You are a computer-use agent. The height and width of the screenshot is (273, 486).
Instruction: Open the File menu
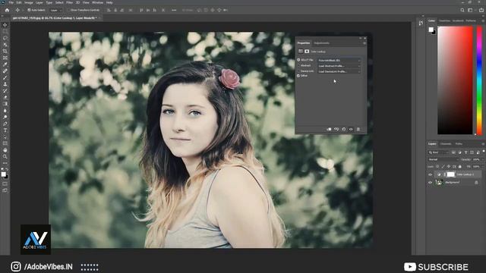click(x=11, y=2)
